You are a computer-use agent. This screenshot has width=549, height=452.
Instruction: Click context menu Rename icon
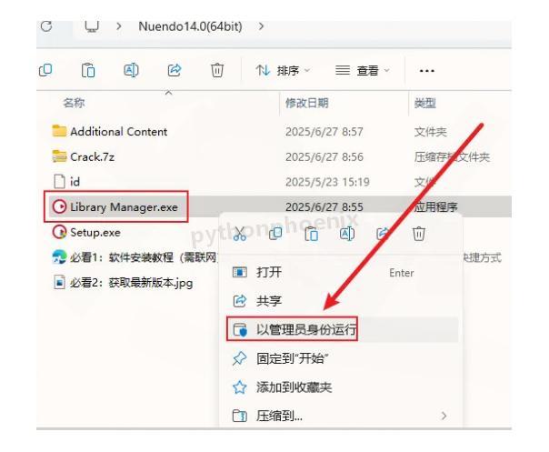pos(347,234)
